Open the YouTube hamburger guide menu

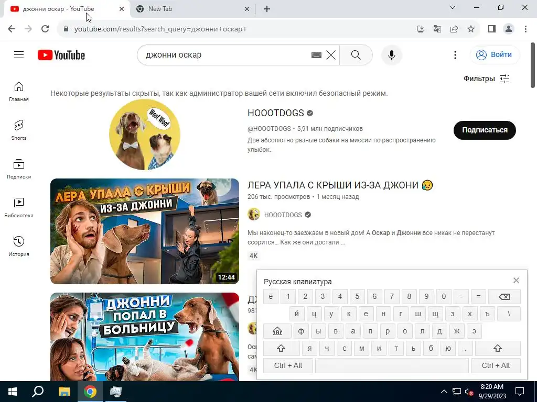(19, 54)
